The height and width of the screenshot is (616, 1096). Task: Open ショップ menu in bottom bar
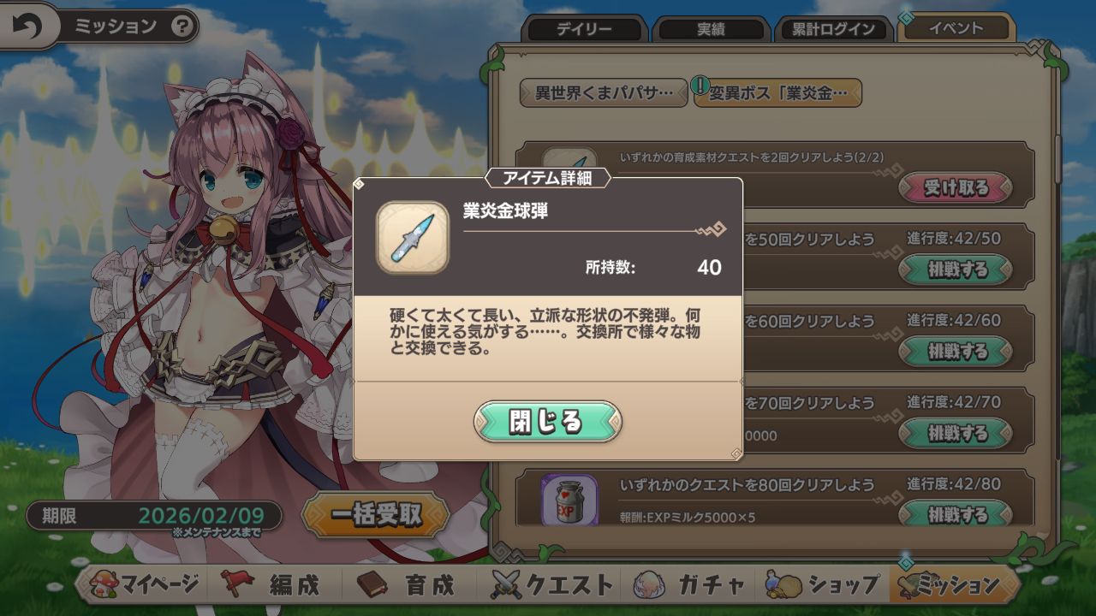[822, 585]
